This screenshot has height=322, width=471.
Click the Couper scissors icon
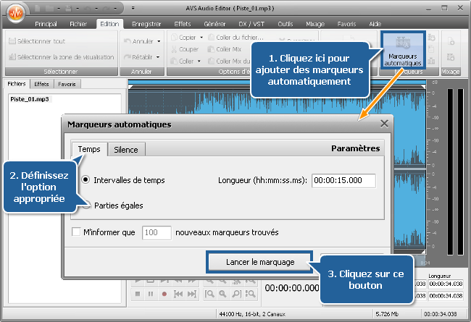click(173, 49)
